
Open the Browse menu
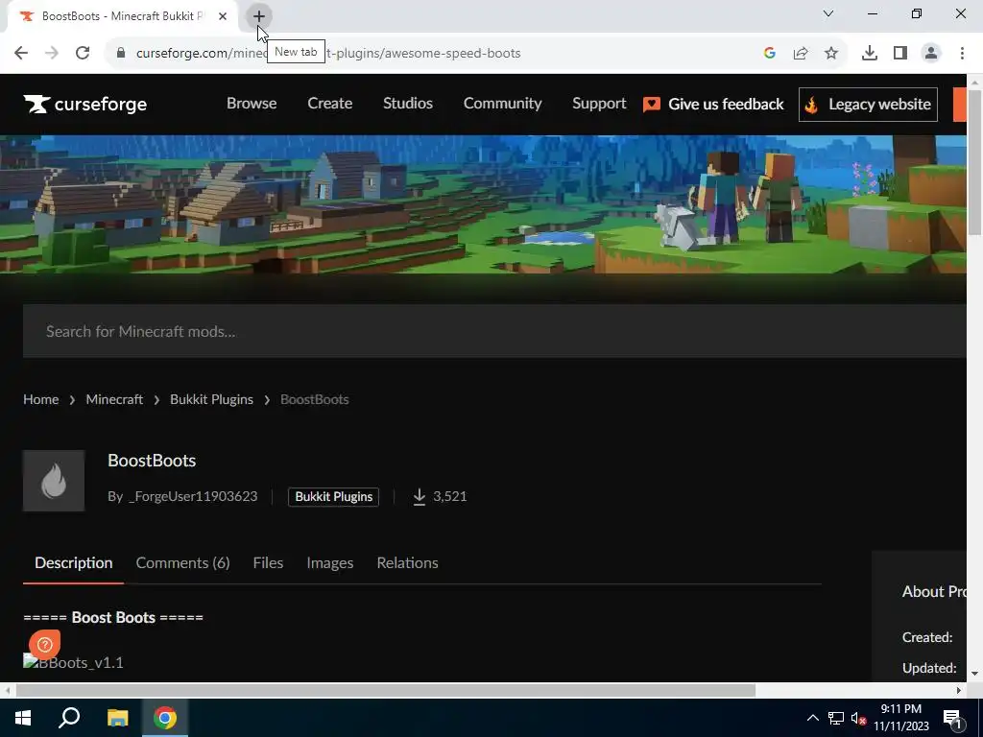tap(252, 104)
